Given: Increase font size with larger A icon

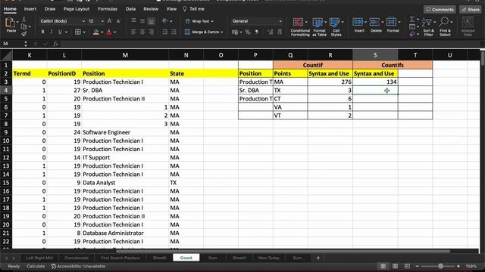Looking at the screenshot, I should click(109, 21).
